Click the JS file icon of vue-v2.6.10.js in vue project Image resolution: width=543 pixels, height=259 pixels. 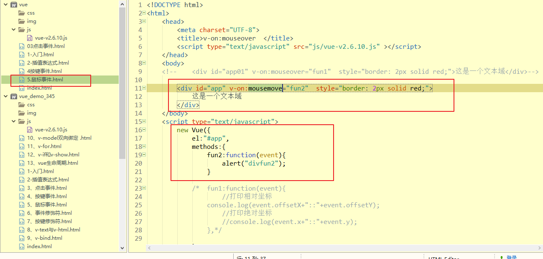[30, 38]
